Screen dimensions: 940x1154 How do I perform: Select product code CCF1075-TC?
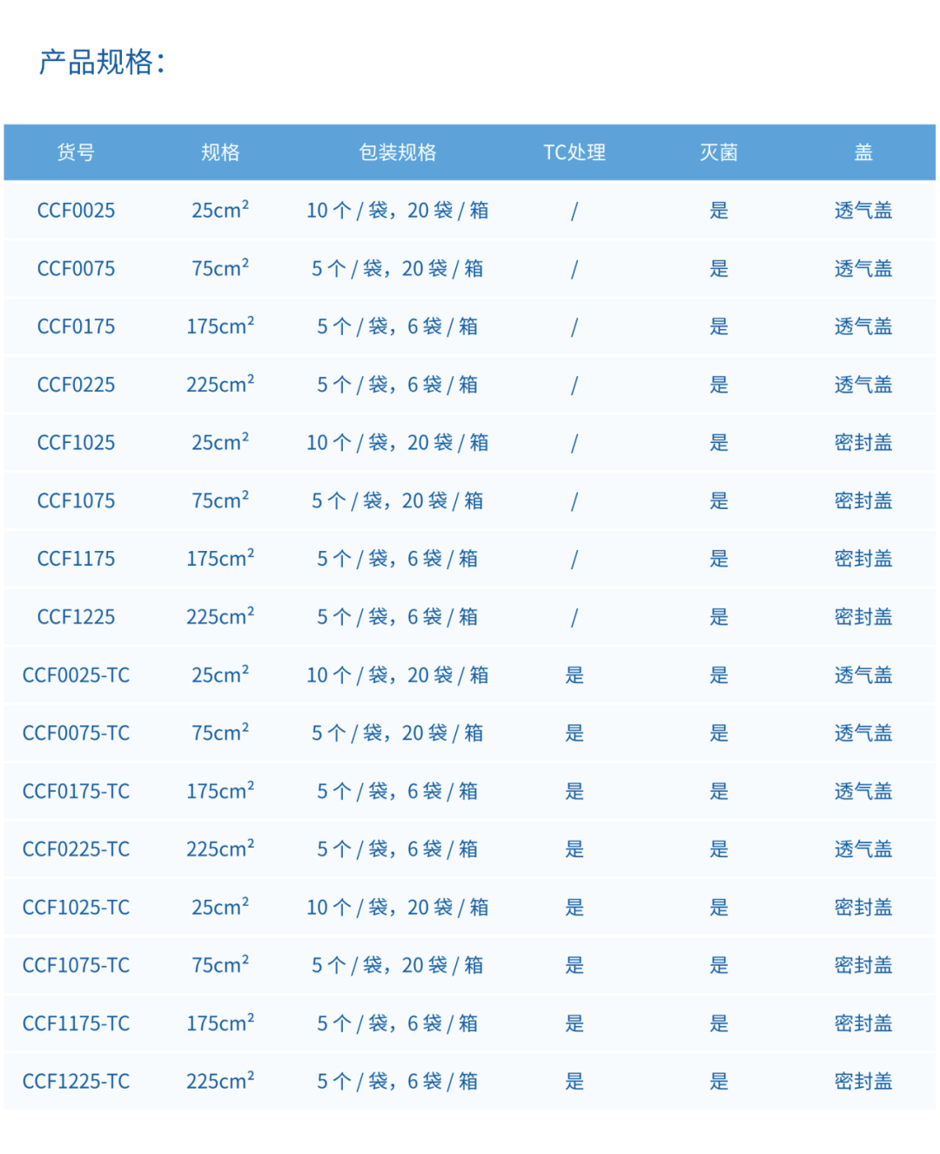pyautogui.click(x=76, y=965)
